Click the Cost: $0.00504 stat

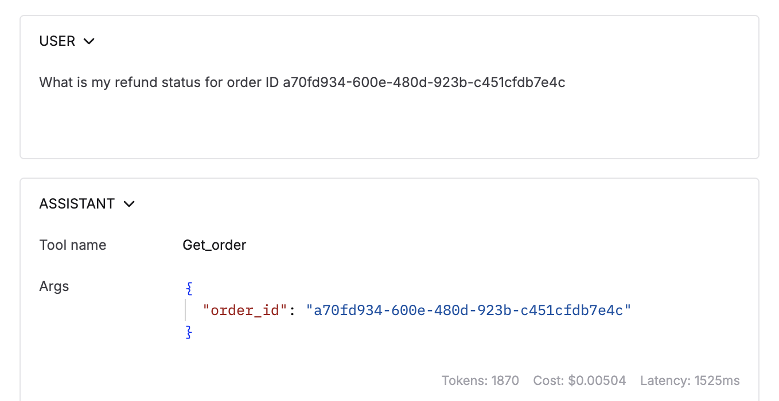coord(579,380)
